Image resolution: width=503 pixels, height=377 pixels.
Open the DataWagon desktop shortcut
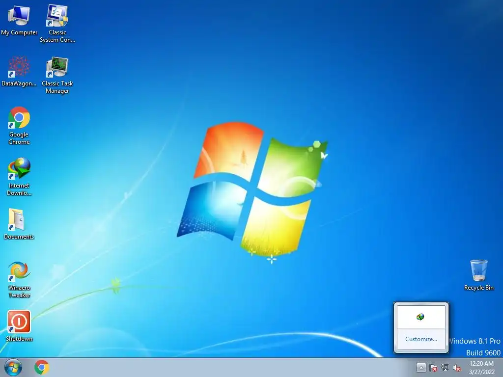point(19,71)
